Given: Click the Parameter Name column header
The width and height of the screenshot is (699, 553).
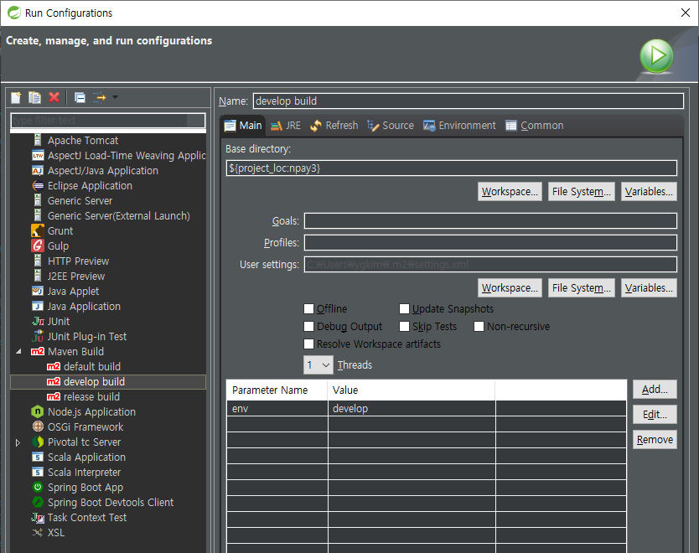Looking at the screenshot, I should coord(277,390).
